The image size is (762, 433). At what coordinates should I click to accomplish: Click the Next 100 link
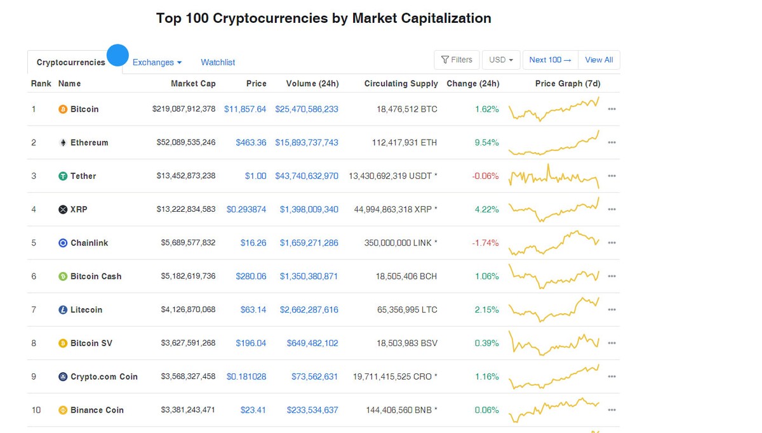549,60
